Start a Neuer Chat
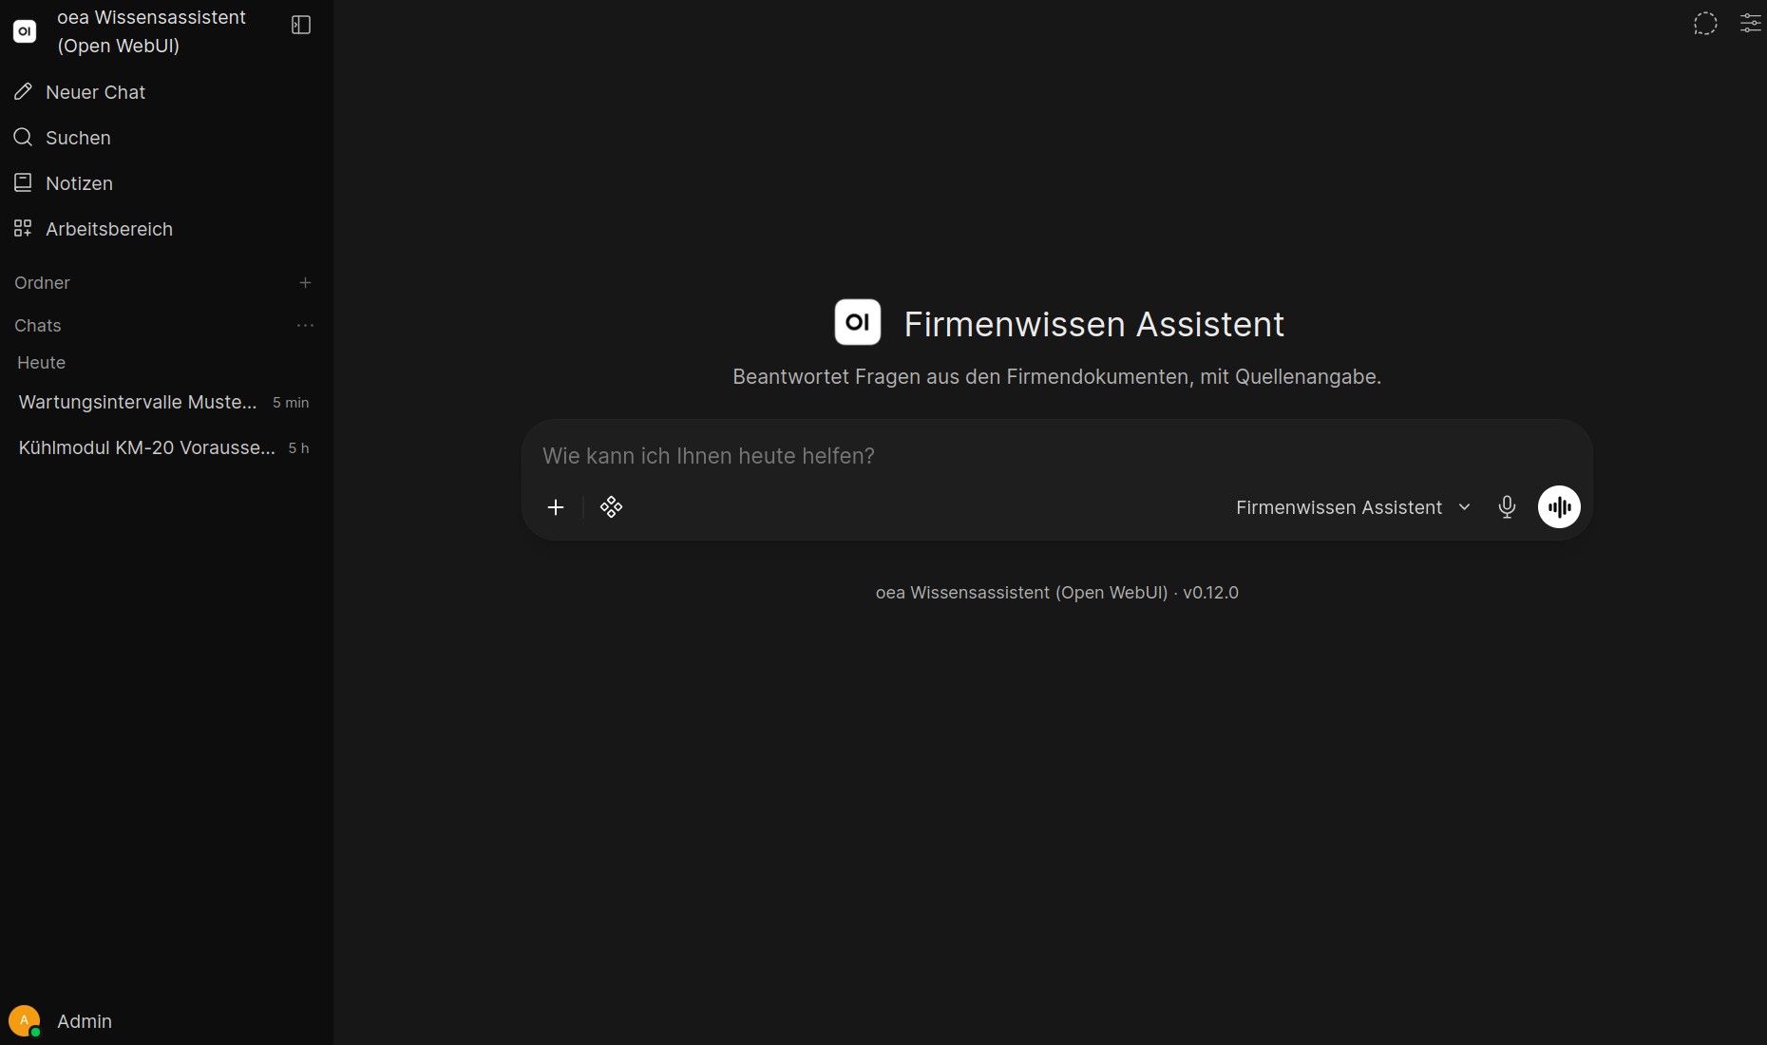 pyautogui.click(x=166, y=92)
